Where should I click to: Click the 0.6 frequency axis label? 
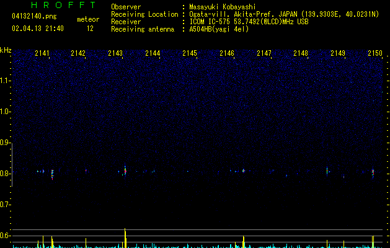point(6,236)
